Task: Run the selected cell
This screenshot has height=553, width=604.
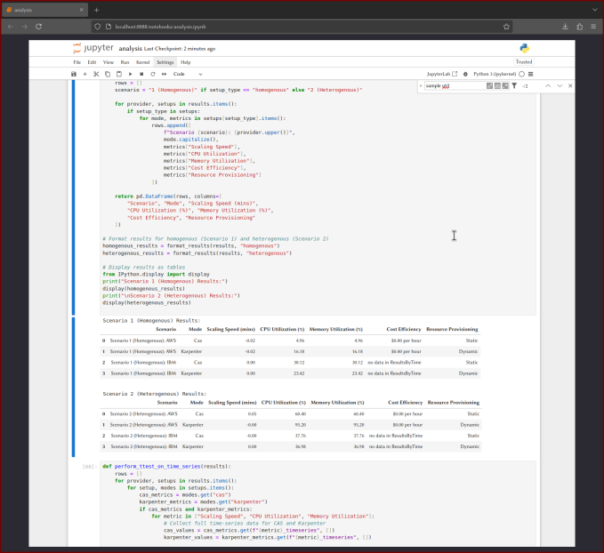Action: tap(130, 74)
